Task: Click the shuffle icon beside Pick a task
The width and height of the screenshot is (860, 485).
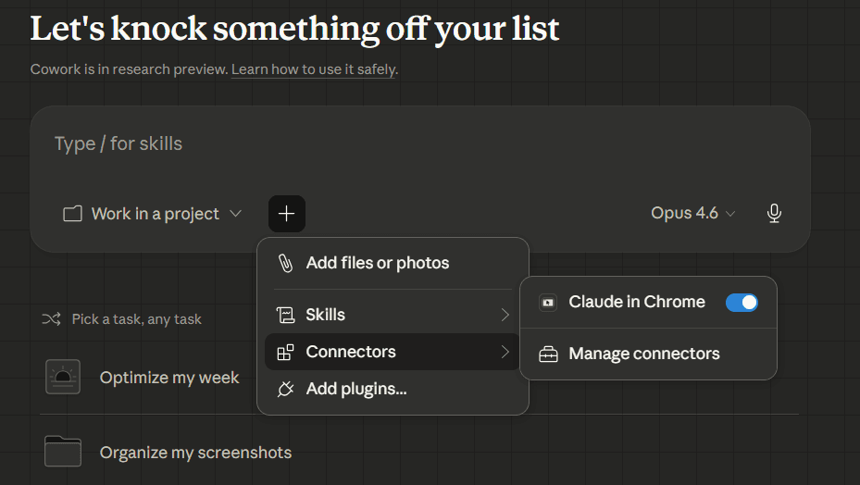Action: pos(51,318)
